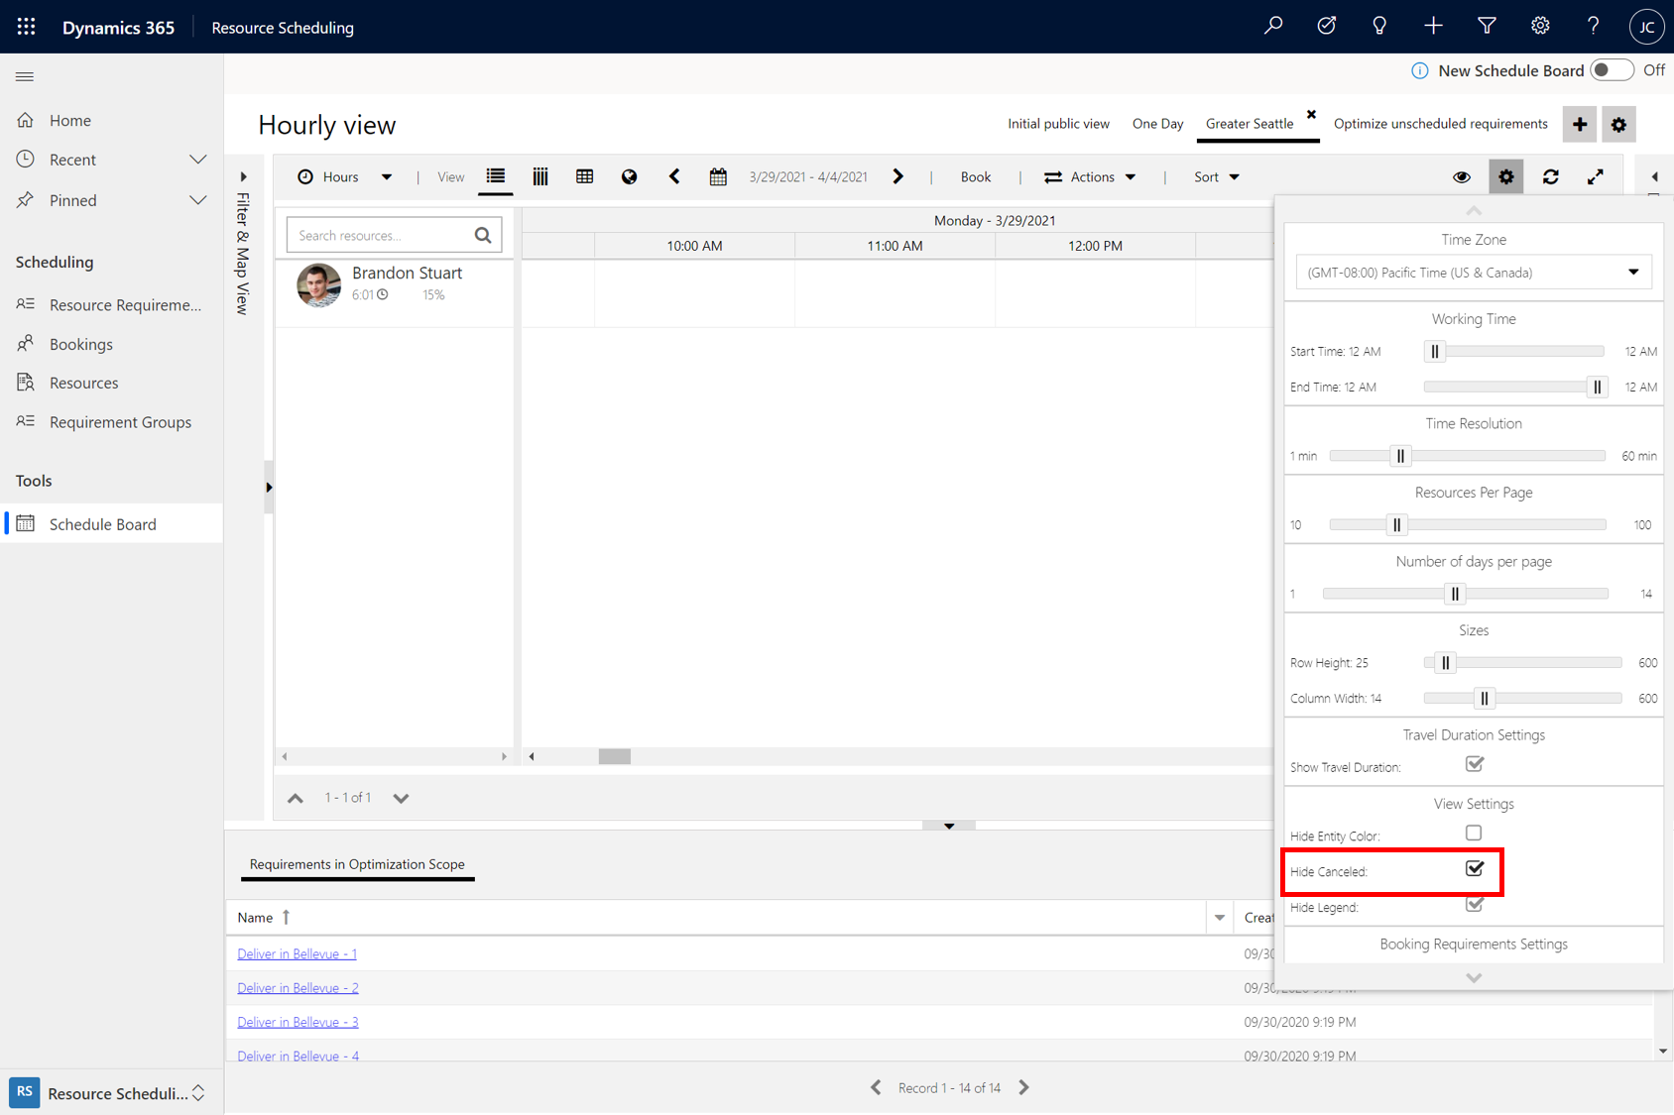Check Hide Entity Color checkbox

click(x=1474, y=834)
